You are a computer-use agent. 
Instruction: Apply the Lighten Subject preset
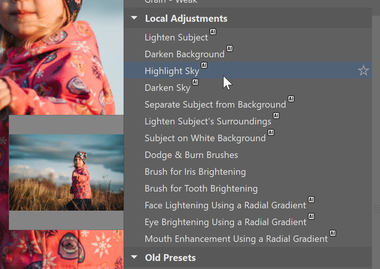(176, 37)
